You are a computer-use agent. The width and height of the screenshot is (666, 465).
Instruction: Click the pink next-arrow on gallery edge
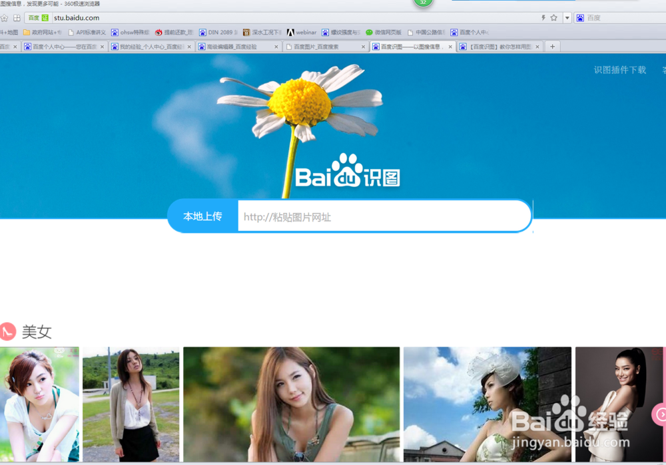coord(659,414)
